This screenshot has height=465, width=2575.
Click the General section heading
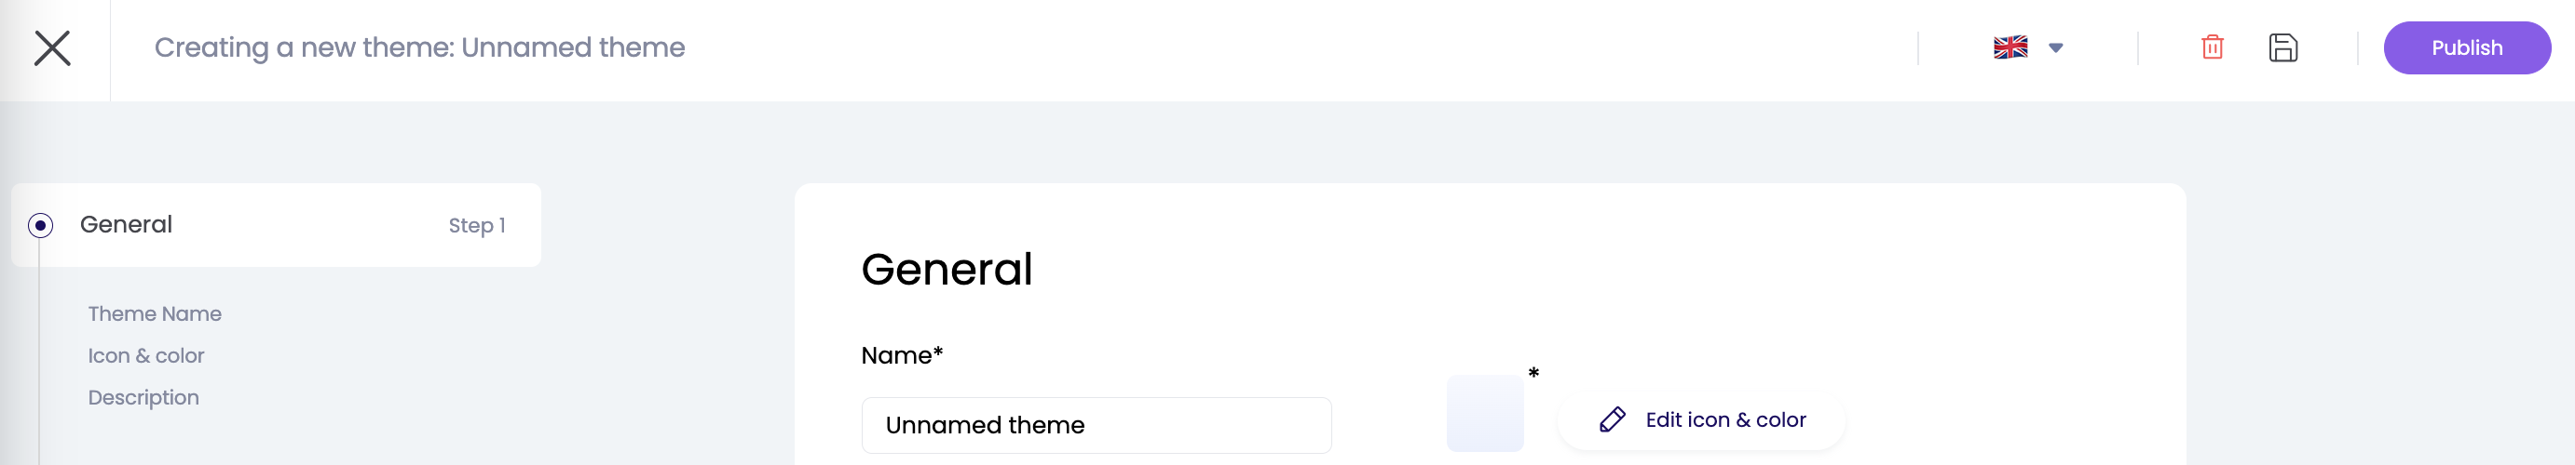(946, 270)
